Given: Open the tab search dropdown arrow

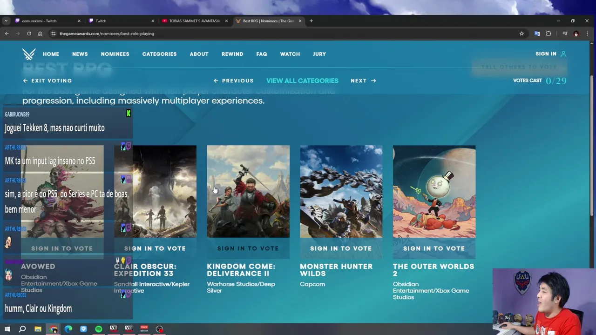Looking at the screenshot, I should coord(6,21).
